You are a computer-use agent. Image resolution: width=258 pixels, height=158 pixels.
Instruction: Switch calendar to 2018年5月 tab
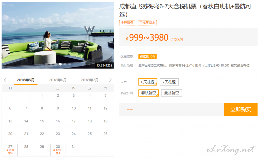tap(26, 80)
